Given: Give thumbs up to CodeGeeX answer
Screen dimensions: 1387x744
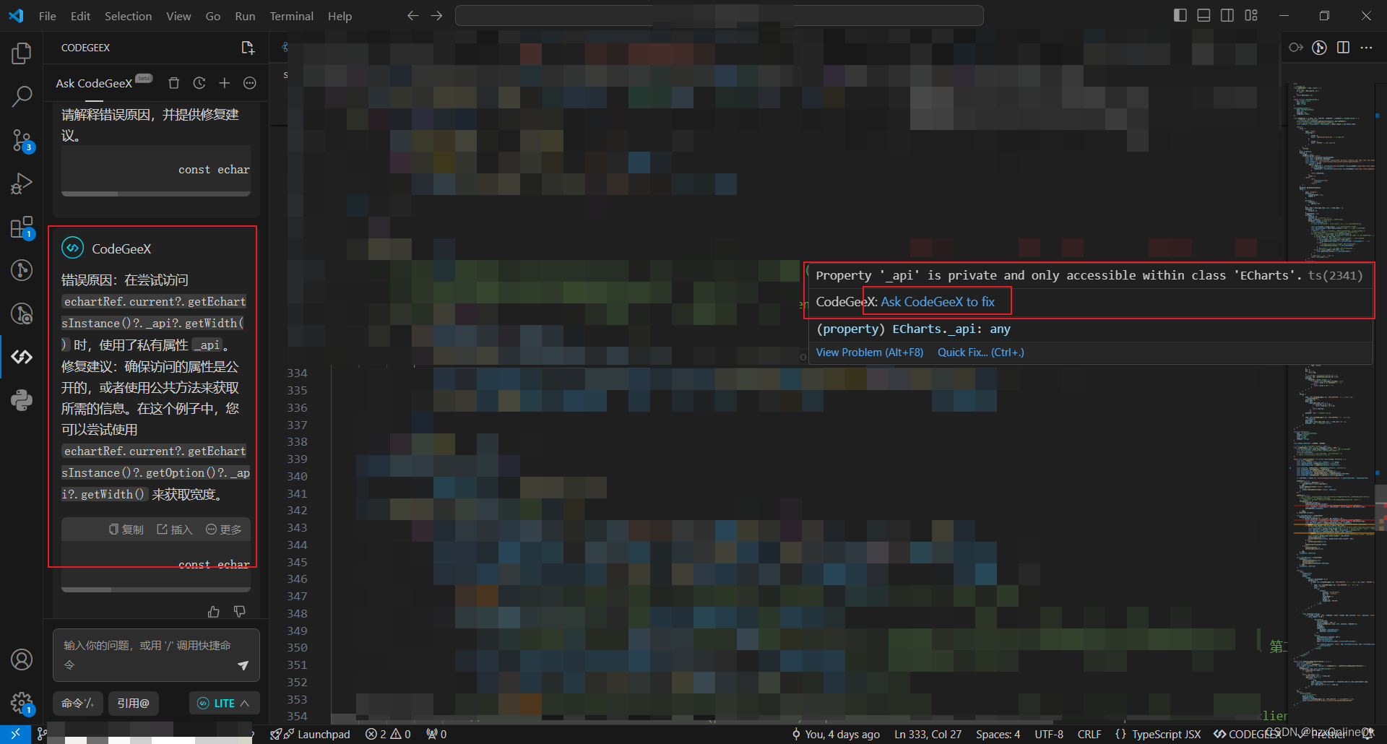Looking at the screenshot, I should pos(214,612).
